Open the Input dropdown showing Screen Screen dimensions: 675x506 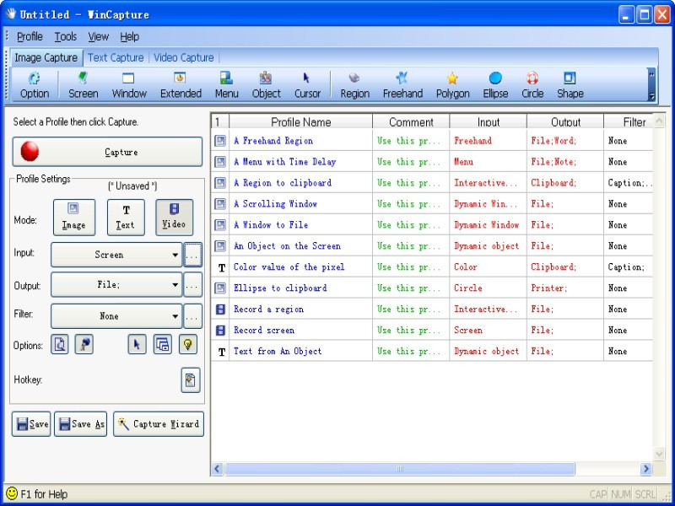click(x=116, y=255)
